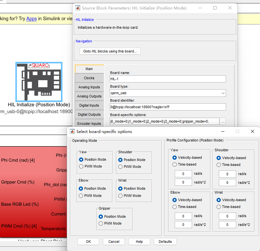Maximize the Source Block Parameters window
The width and height of the screenshot is (260, 251).
coord(215,8)
